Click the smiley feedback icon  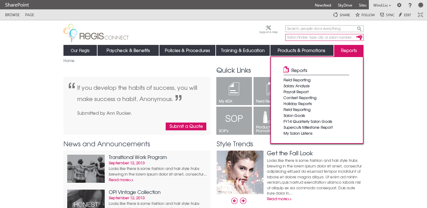click(421, 5)
